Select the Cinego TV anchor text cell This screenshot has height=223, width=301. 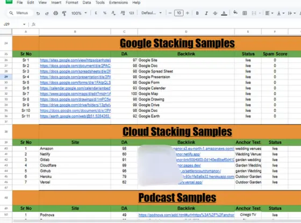(248, 215)
